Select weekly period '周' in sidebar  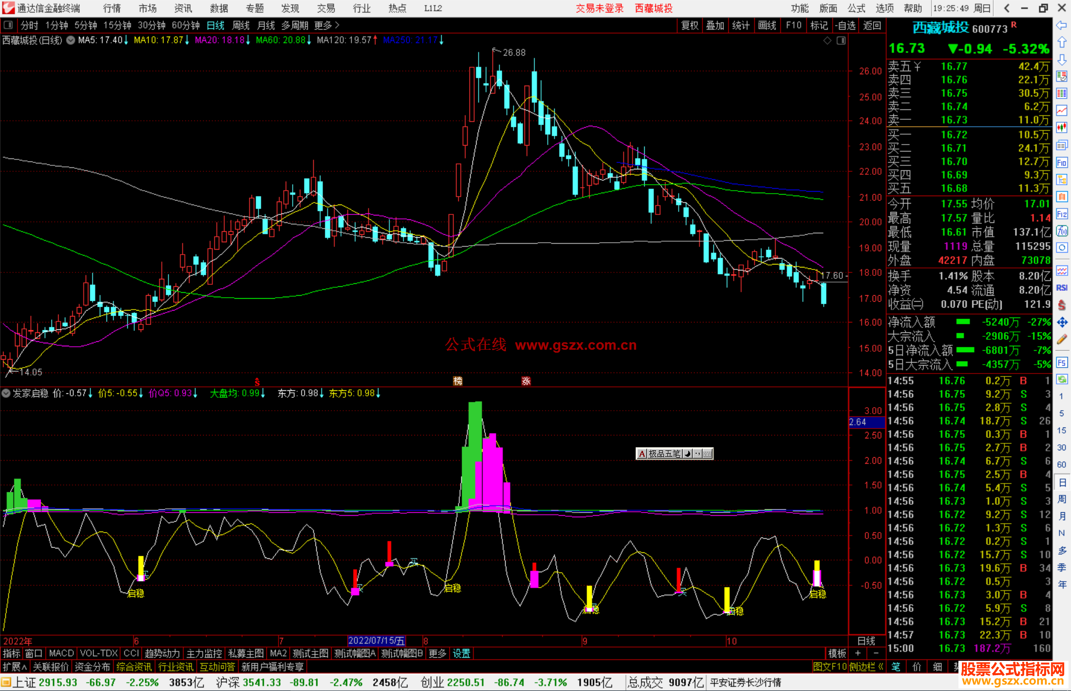(1062, 499)
